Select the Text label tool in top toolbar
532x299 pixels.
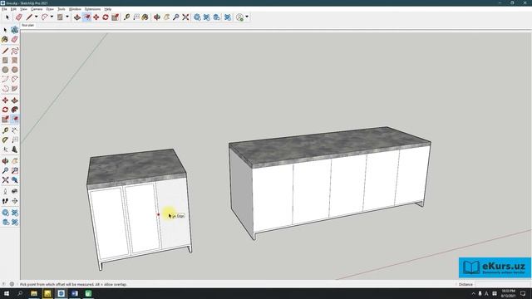point(136,17)
